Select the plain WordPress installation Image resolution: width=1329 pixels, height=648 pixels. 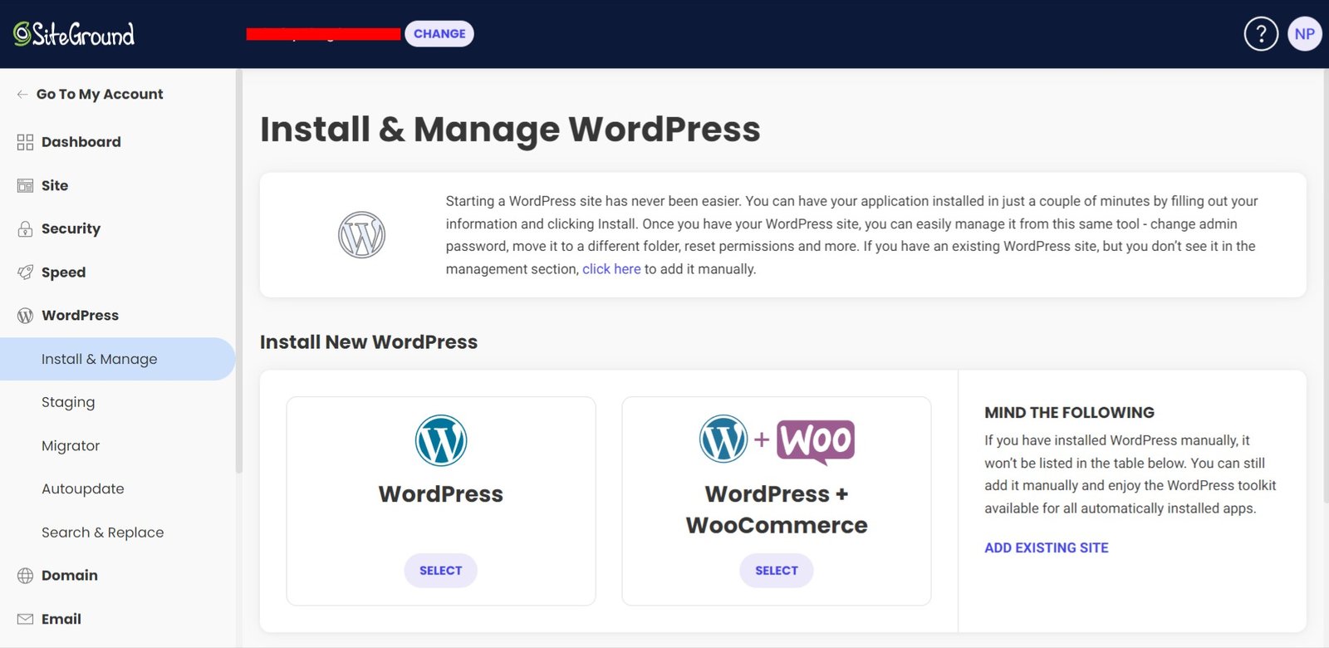[x=441, y=571]
